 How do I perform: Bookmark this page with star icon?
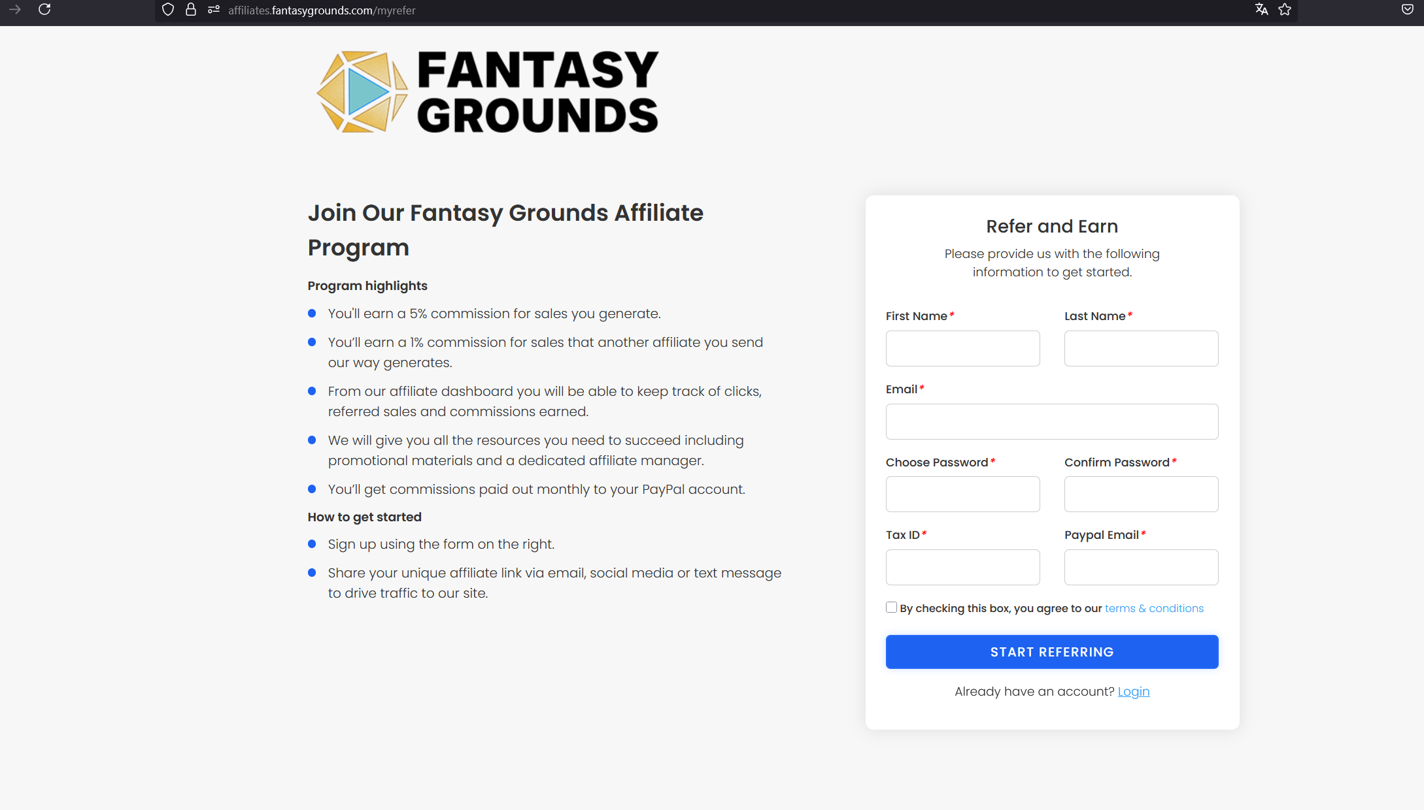coord(1285,9)
